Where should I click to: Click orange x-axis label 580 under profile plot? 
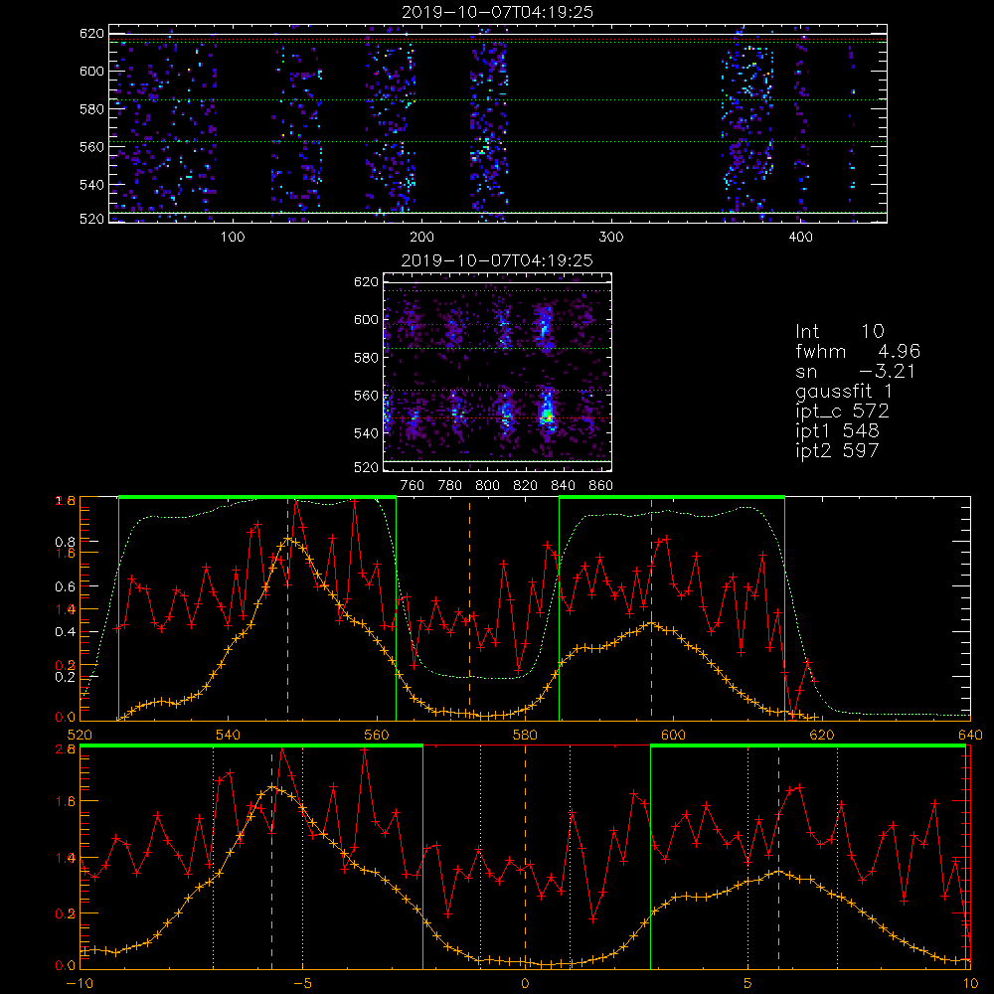(525, 735)
